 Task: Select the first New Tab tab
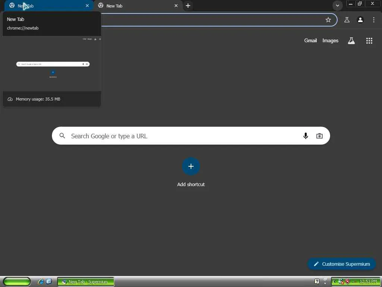(49, 6)
